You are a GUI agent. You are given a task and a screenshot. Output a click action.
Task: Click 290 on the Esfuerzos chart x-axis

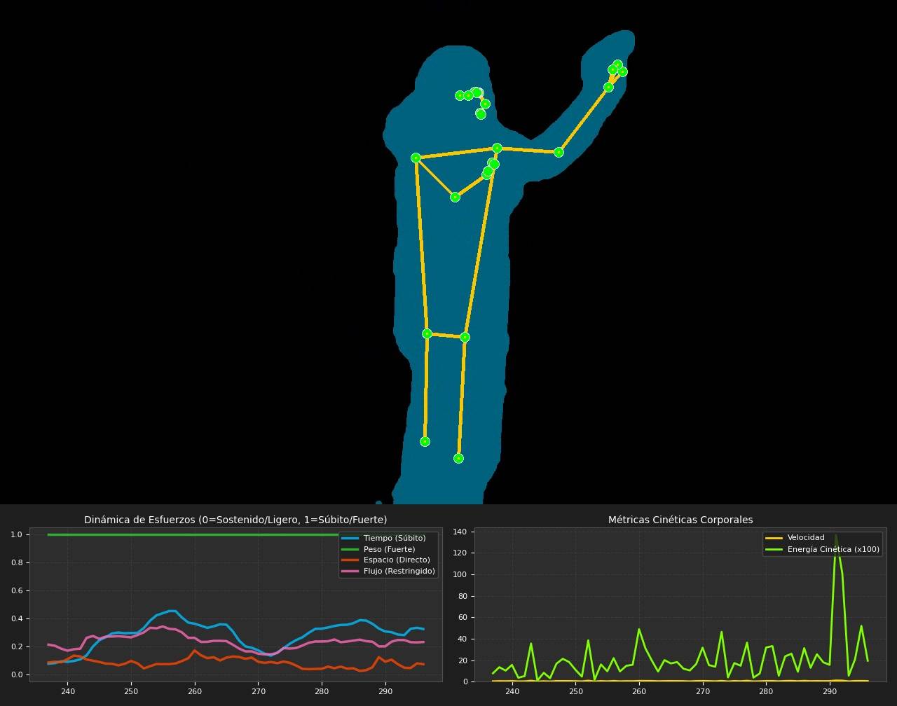385,691
